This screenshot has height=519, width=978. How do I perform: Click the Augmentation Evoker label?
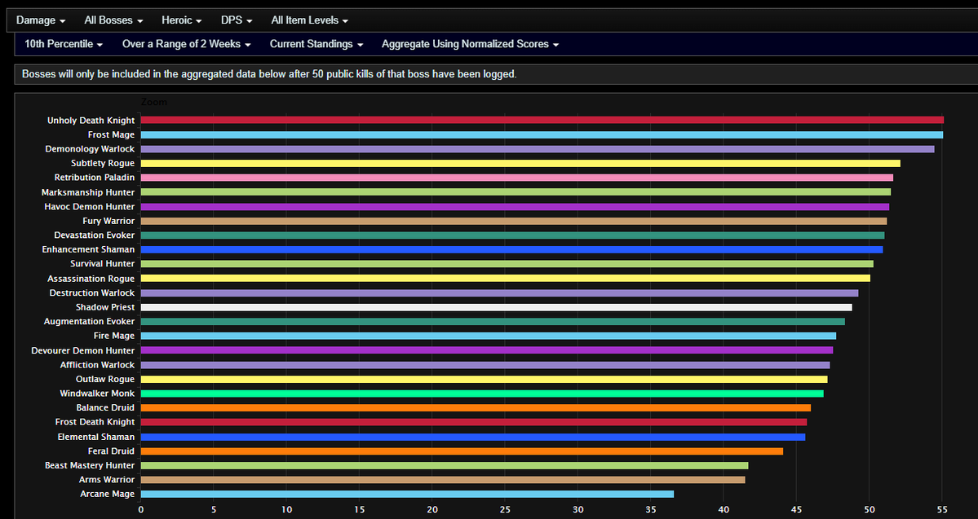89,322
